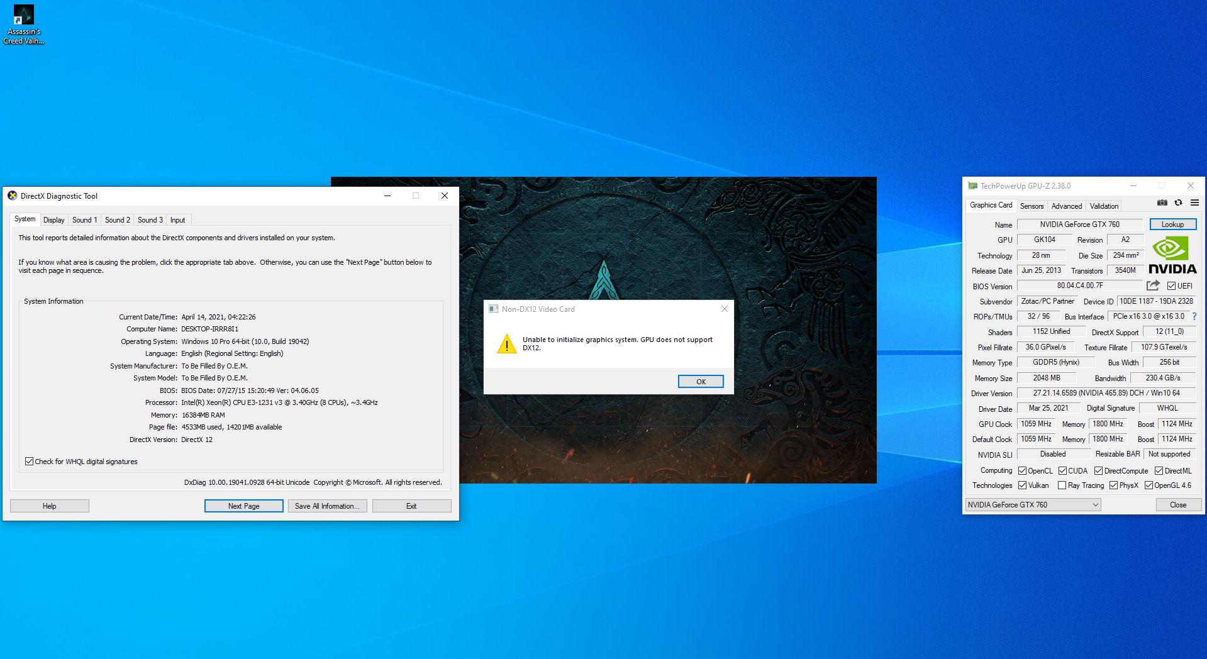The width and height of the screenshot is (1207, 659).
Task: Click DirectX Version: DirectX 12 text
Action: tap(171, 440)
